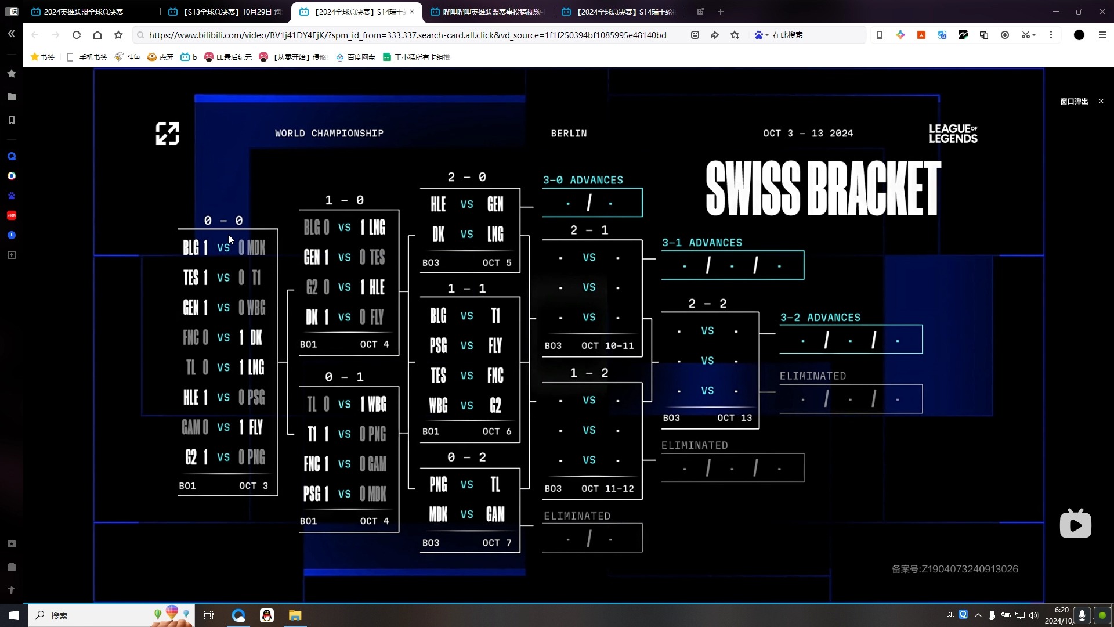Open sidebar mobile phone icon
Image resolution: width=1114 pixels, height=627 pixels.
(11, 120)
